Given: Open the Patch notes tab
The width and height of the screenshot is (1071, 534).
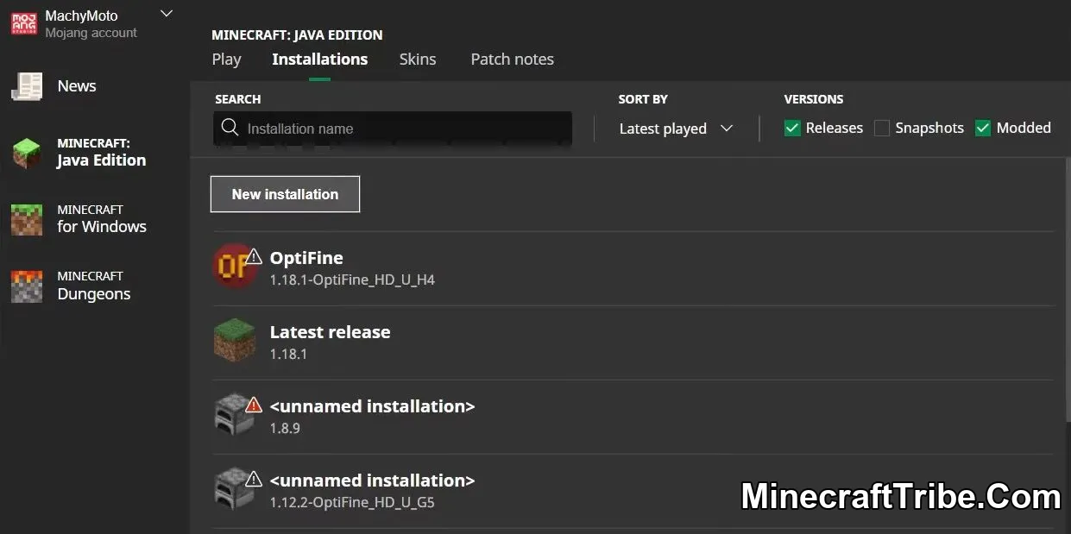Looking at the screenshot, I should pyautogui.click(x=512, y=60).
